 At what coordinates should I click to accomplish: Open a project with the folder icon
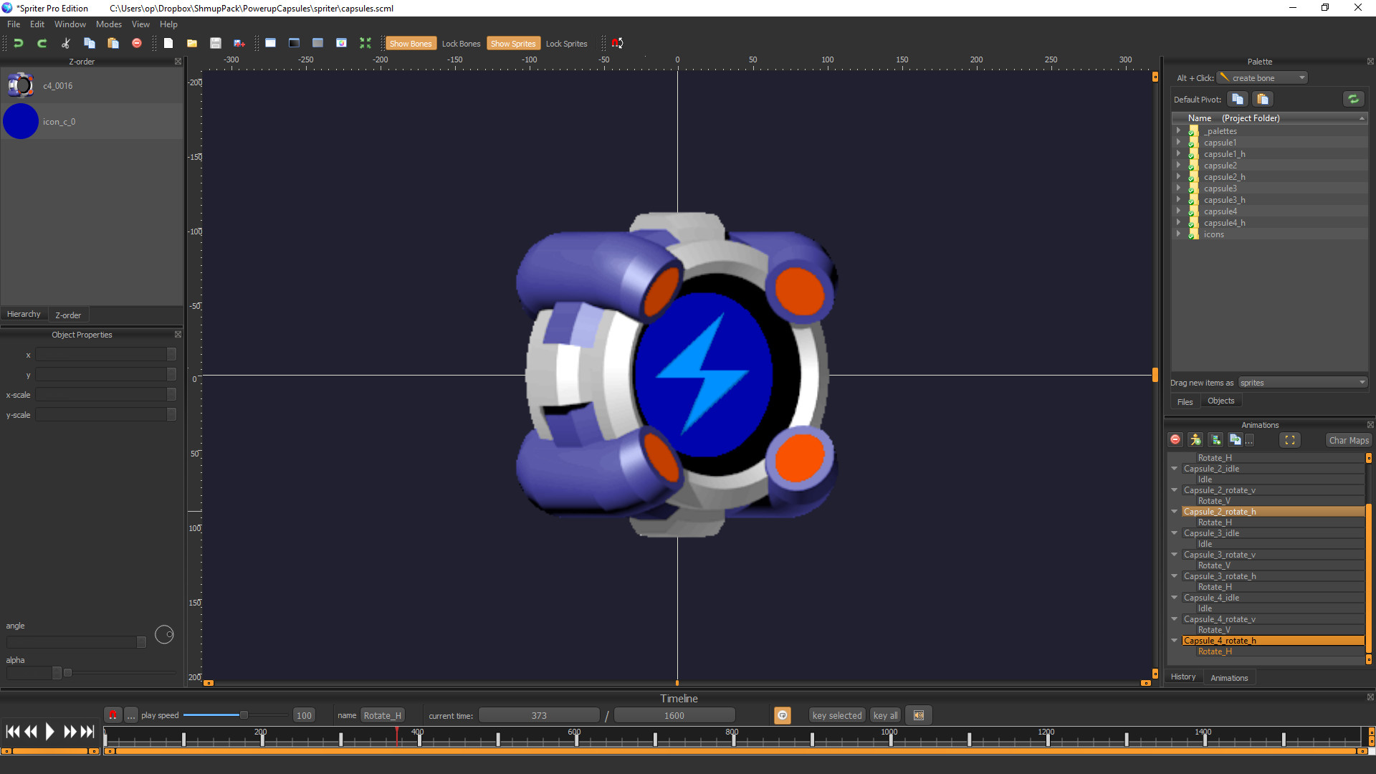click(x=192, y=43)
